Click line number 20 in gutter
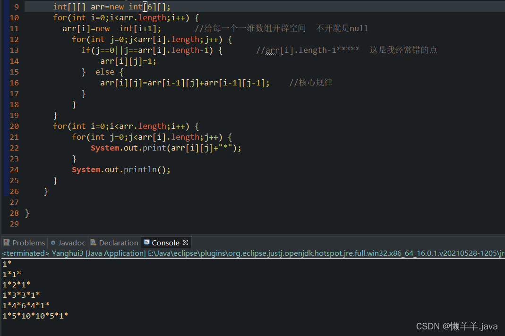The image size is (505, 336). point(14,126)
